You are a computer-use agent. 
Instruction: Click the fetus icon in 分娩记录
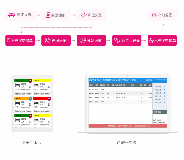(x=83, y=40)
